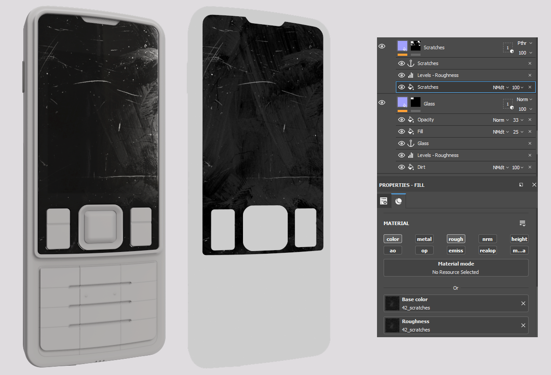Remove the Opacity fill effect
The image size is (551, 375).
(530, 120)
